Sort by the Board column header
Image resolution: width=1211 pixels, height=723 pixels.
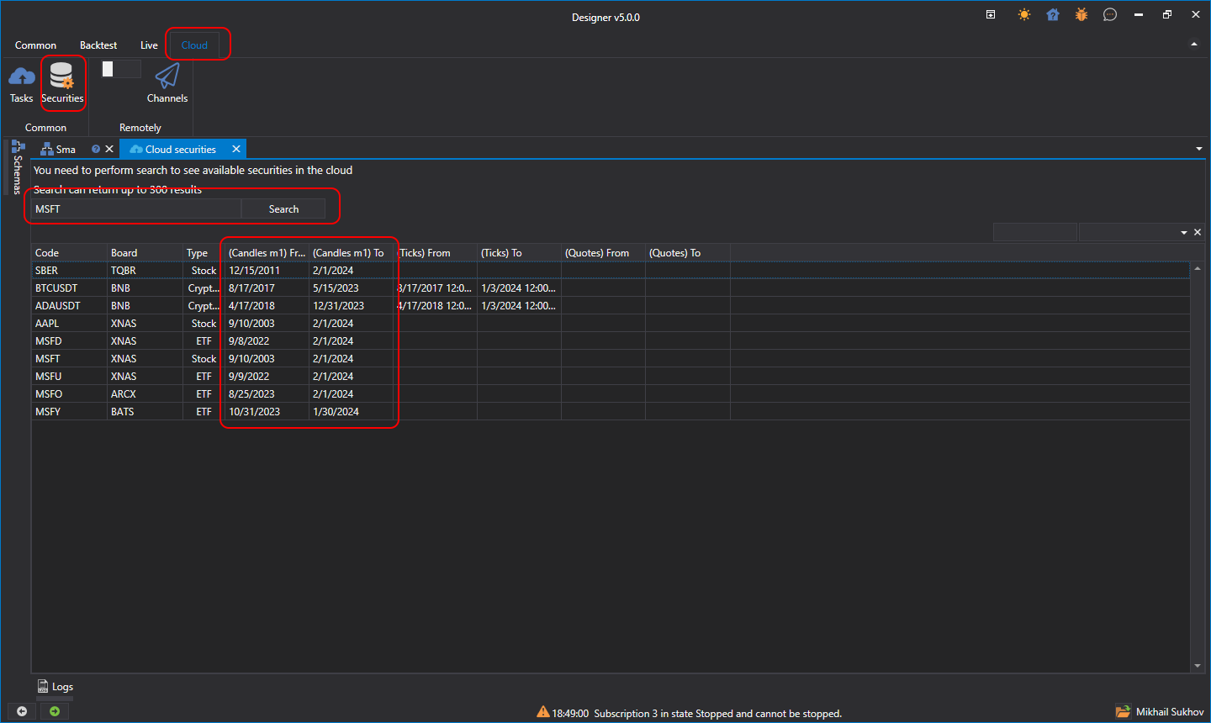click(145, 253)
